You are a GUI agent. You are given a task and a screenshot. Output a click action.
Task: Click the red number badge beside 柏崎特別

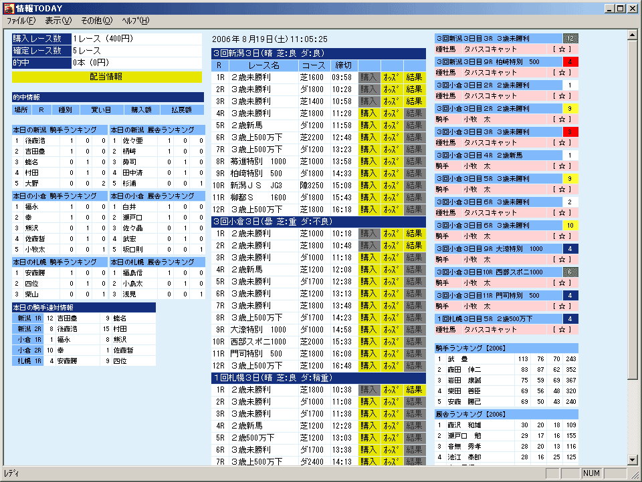[x=570, y=61]
